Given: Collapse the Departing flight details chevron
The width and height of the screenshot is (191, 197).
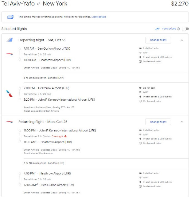Looking at the screenshot, I should point(182,40).
